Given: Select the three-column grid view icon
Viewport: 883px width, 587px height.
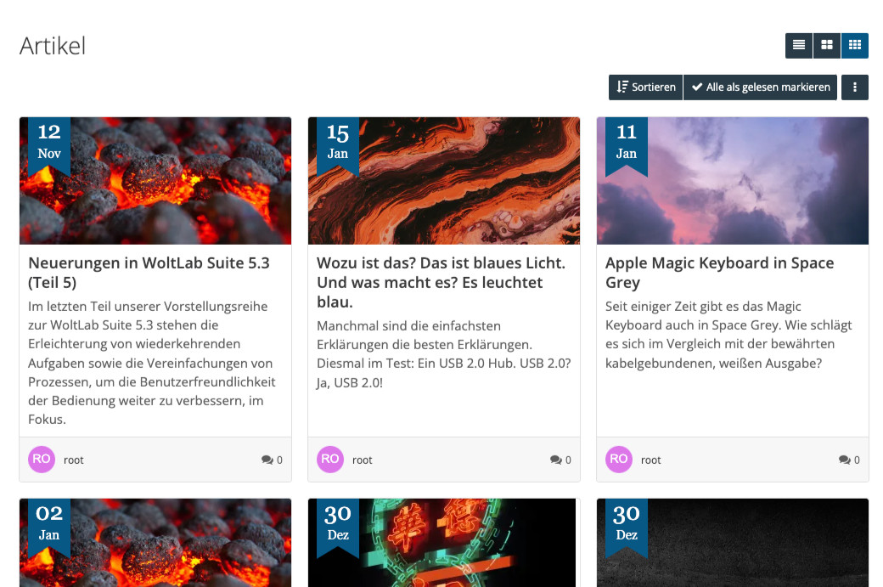Looking at the screenshot, I should tap(855, 45).
